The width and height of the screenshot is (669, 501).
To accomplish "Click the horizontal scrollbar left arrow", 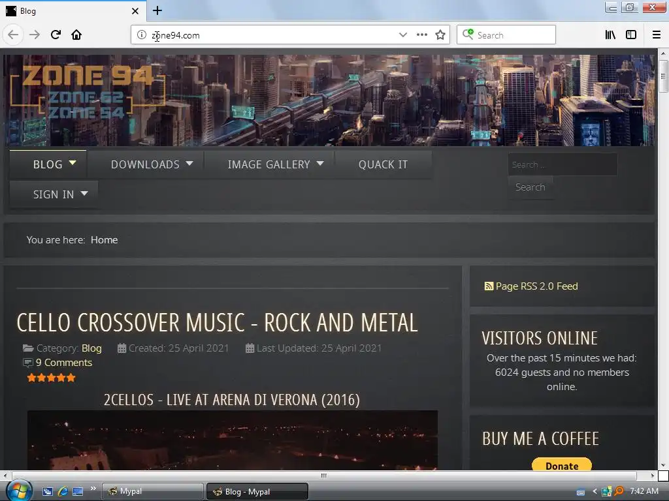I will click(5, 476).
